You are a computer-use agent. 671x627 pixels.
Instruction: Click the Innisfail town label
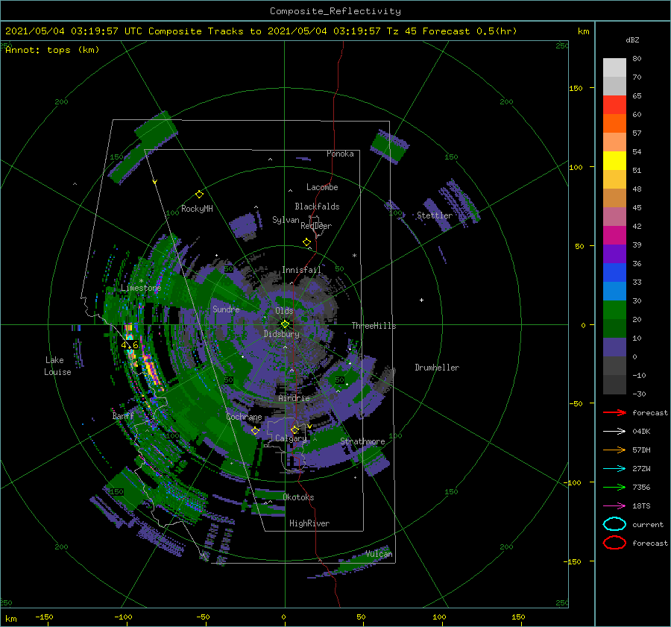(301, 270)
